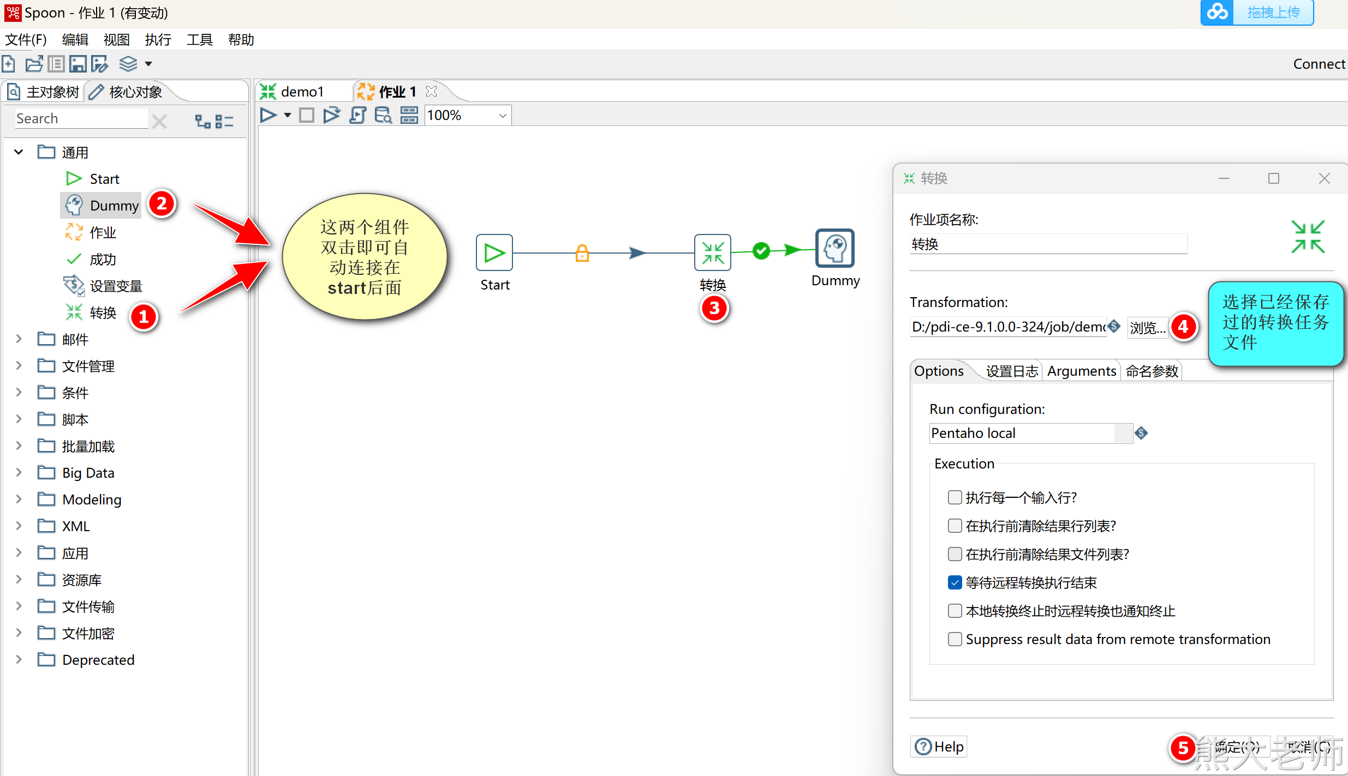The image size is (1348, 776).
Task: Click the 浏览... browse button
Action: click(x=1148, y=327)
